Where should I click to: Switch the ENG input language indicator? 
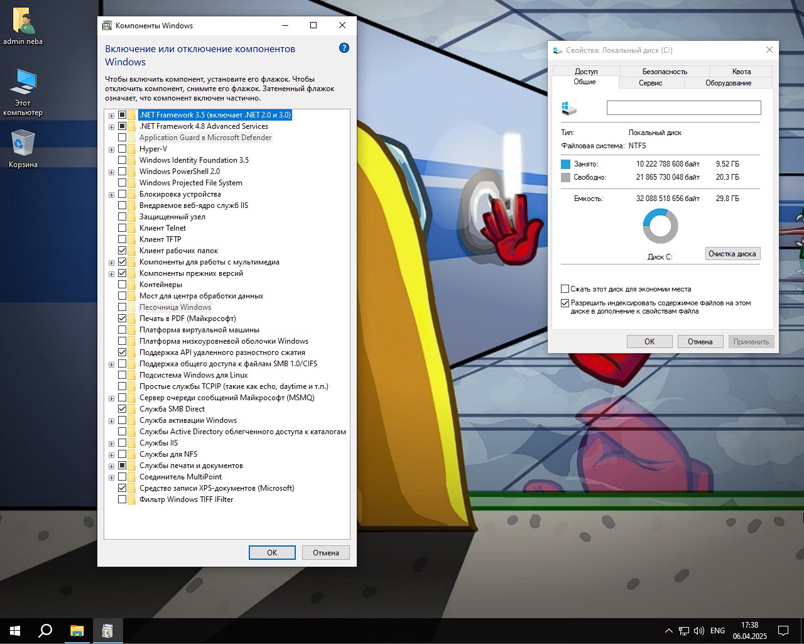point(717,631)
